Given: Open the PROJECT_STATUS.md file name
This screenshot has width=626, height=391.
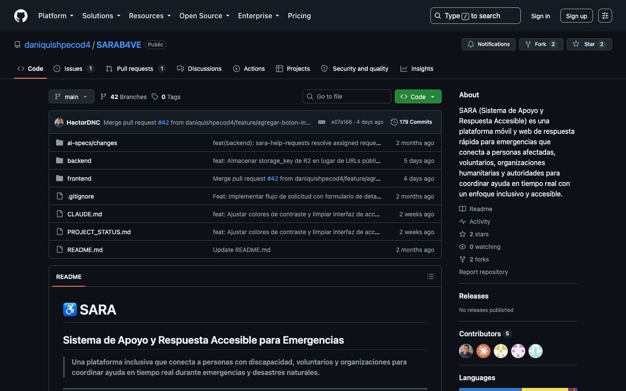Looking at the screenshot, I should (99, 232).
